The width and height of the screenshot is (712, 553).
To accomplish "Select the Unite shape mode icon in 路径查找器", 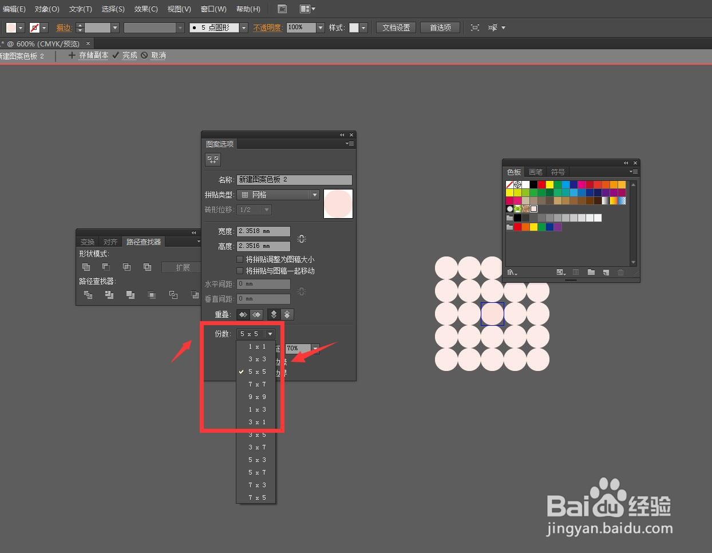I will [86, 267].
